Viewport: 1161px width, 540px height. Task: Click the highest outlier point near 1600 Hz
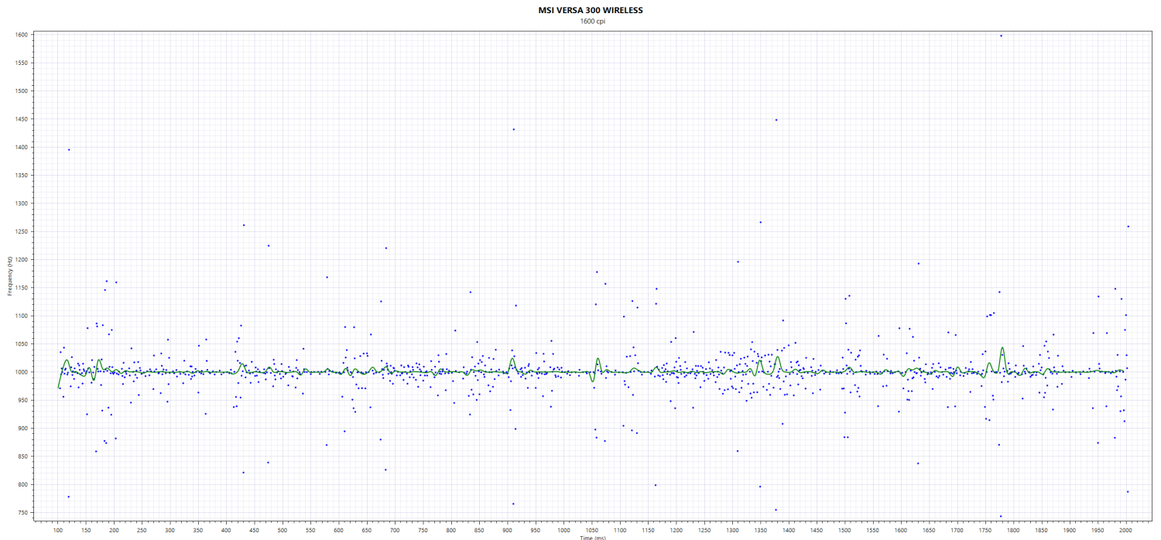[1001, 36]
